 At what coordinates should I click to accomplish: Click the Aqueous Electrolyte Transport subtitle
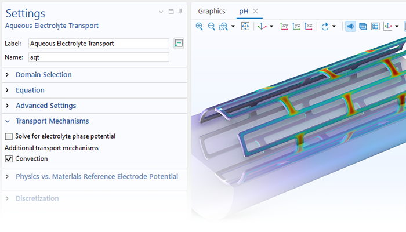tap(52, 26)
